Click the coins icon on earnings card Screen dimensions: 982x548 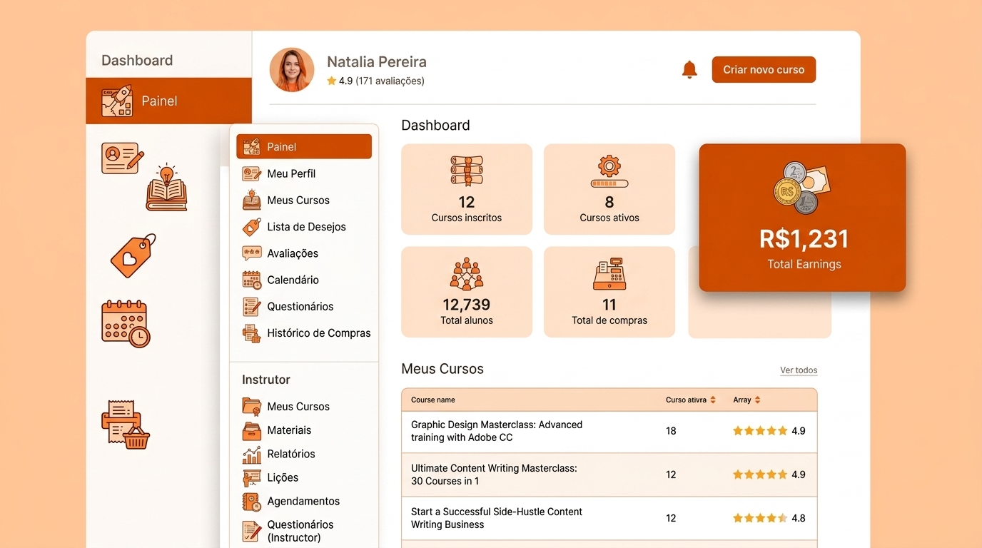[801, 188]
